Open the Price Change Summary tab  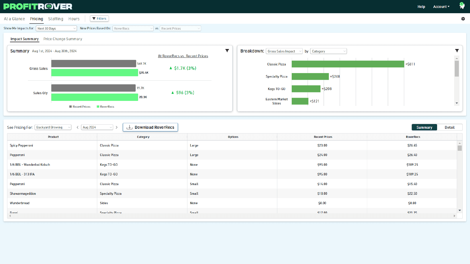(63, 39)
